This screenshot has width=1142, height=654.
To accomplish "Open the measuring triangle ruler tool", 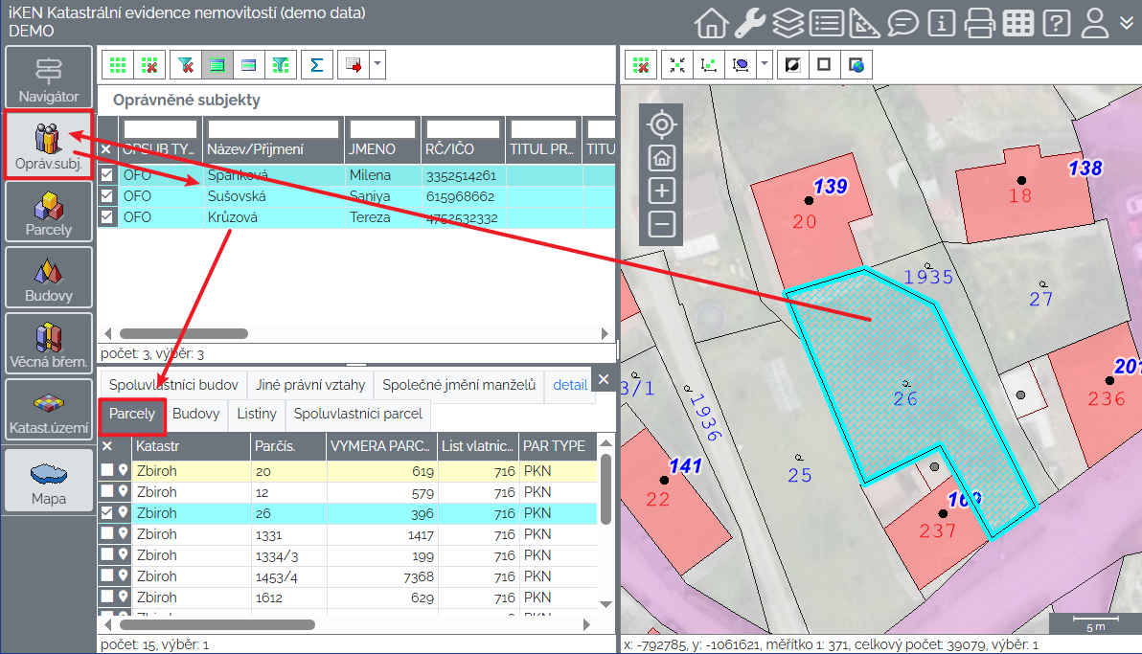I will [x=864, y=23].
